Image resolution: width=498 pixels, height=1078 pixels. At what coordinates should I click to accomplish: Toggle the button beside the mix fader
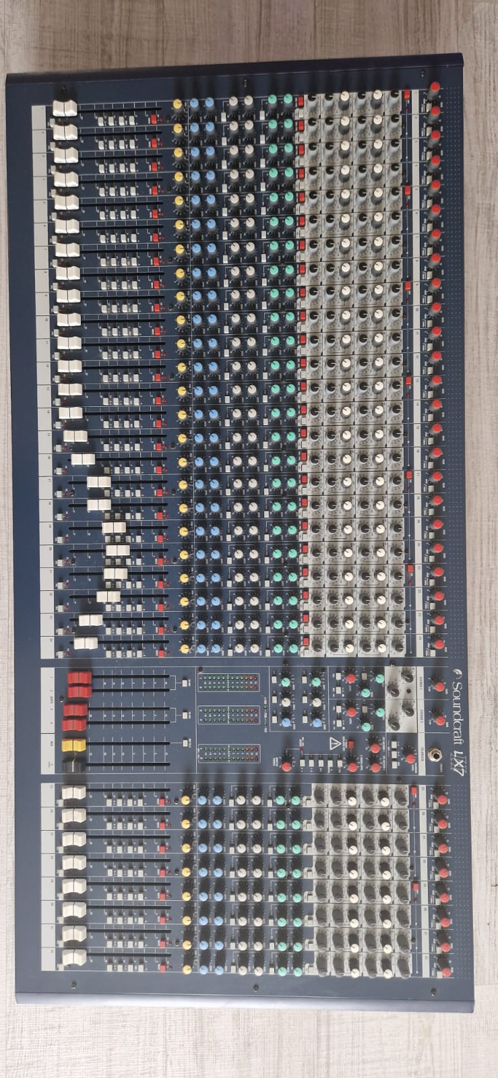point(184,742)
